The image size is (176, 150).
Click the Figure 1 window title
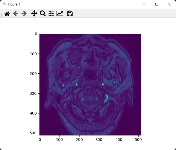click(14, 4)
